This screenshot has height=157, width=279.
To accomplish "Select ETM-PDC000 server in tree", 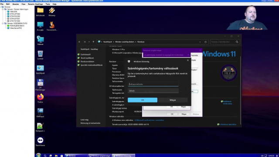I will tap(15, 16).
